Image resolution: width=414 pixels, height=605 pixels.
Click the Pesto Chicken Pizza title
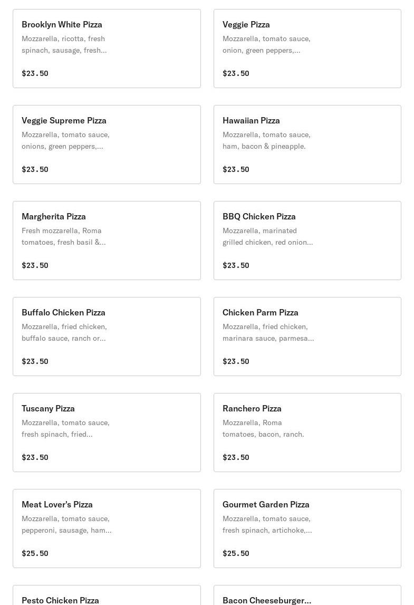pyautogui.click(x=60, y=600)
